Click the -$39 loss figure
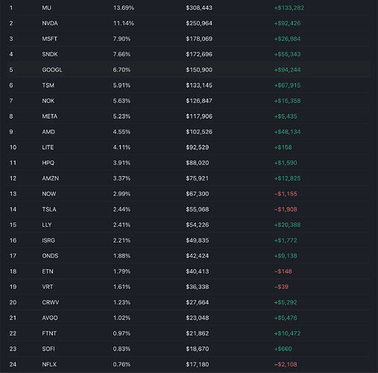The width and height of the screenshot is (378, 373). (x=281, y=286)
